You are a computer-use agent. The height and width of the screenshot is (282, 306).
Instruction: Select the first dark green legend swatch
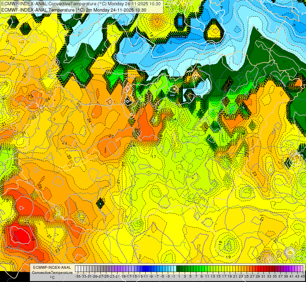point(178,269)
